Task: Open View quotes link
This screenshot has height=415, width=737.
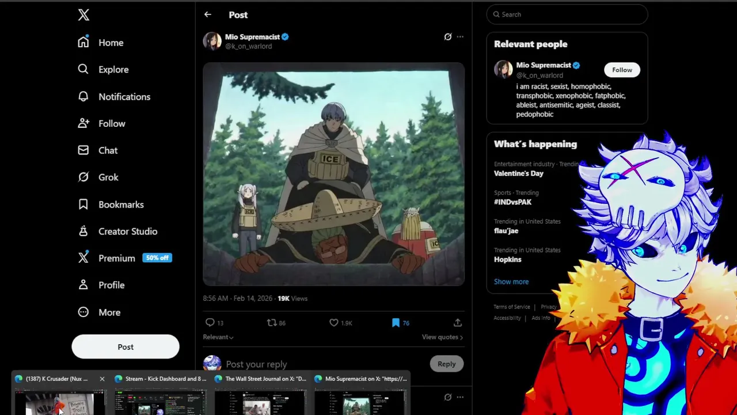Action: (x=442, y=337)
